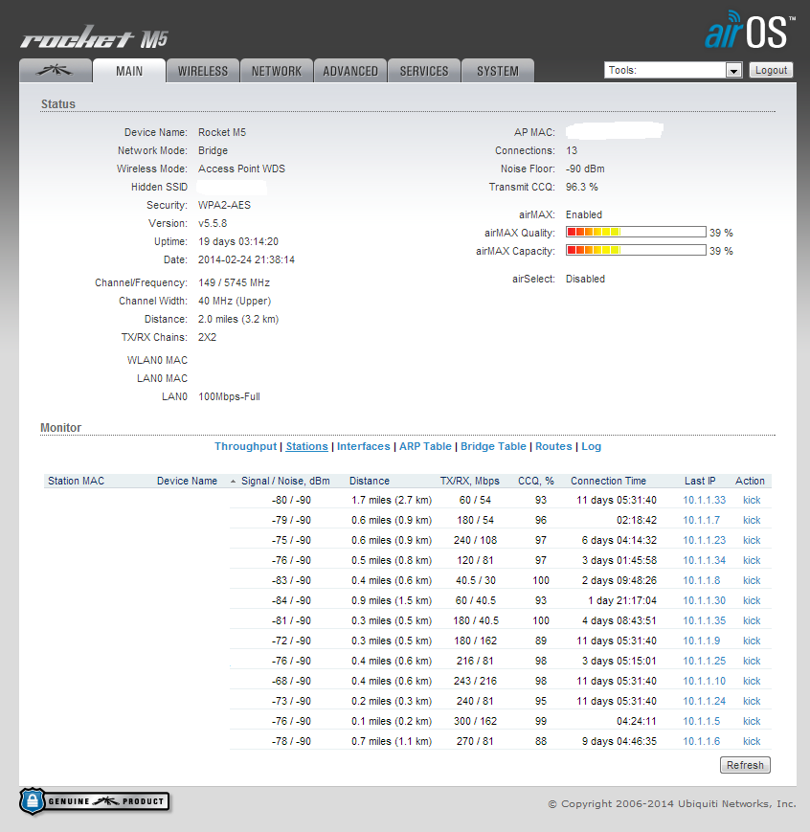Image resolution: width=810 pixels, height=832 pixels.
Task: Switch to the MAIN tab
Action: [x=129, y=71]
